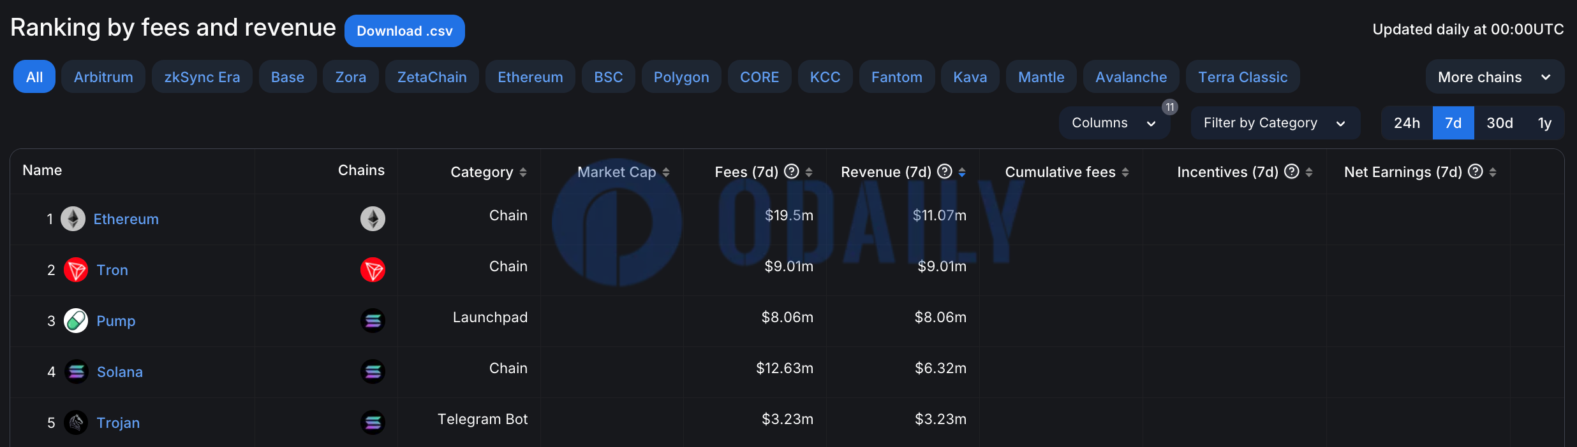Switch the time range to 24h
Image resolution: width=1577 pixels, height=447 pixels.
[x=1407, y=123]
